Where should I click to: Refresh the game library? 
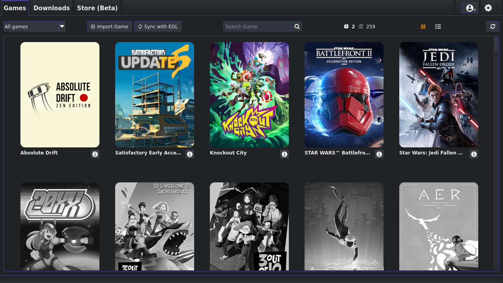click(493, 26)
